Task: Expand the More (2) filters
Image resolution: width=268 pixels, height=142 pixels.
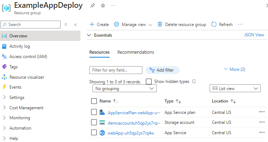Action: tap(235, 69)
